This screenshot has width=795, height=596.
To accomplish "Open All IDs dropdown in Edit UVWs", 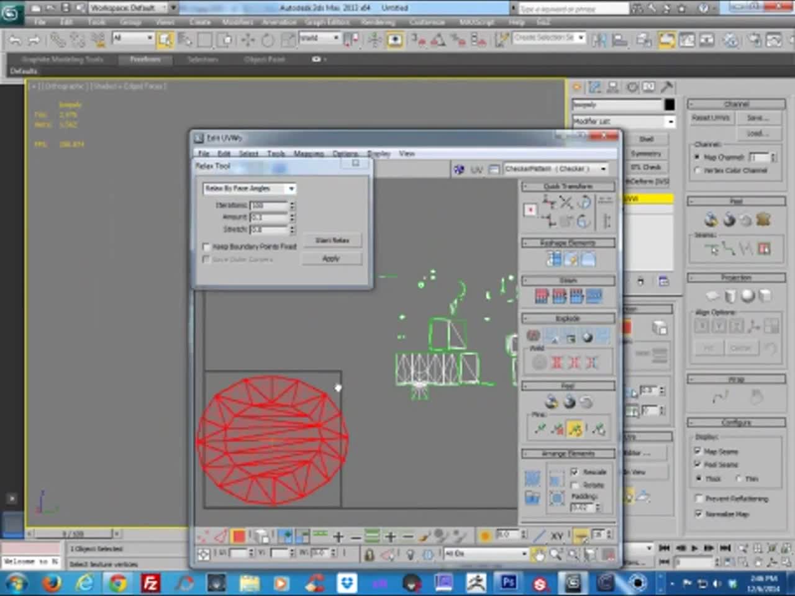I will point(486,553).
